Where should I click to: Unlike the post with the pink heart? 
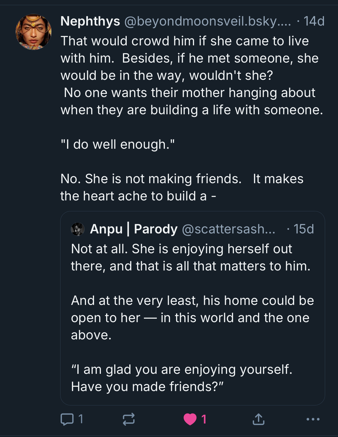190,419
